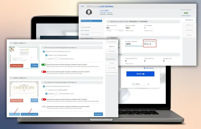
Task: Select the 'A partir de' radio in Diploma 2
Action: (x=46, y=94)
